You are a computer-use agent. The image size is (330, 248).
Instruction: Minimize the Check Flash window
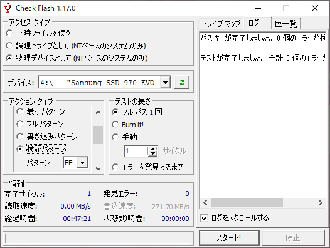258,8
